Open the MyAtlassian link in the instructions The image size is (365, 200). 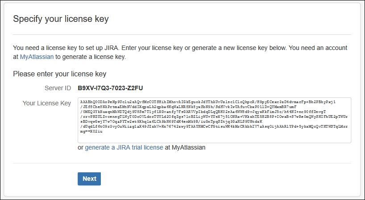pyautogui.click(x=37, y=57)
